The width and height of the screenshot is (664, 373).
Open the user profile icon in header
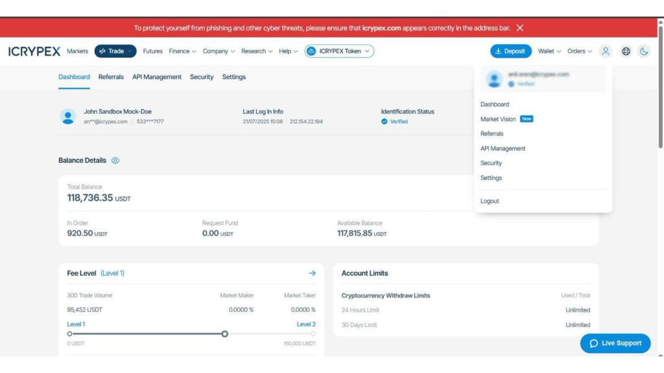coord(606,51)
